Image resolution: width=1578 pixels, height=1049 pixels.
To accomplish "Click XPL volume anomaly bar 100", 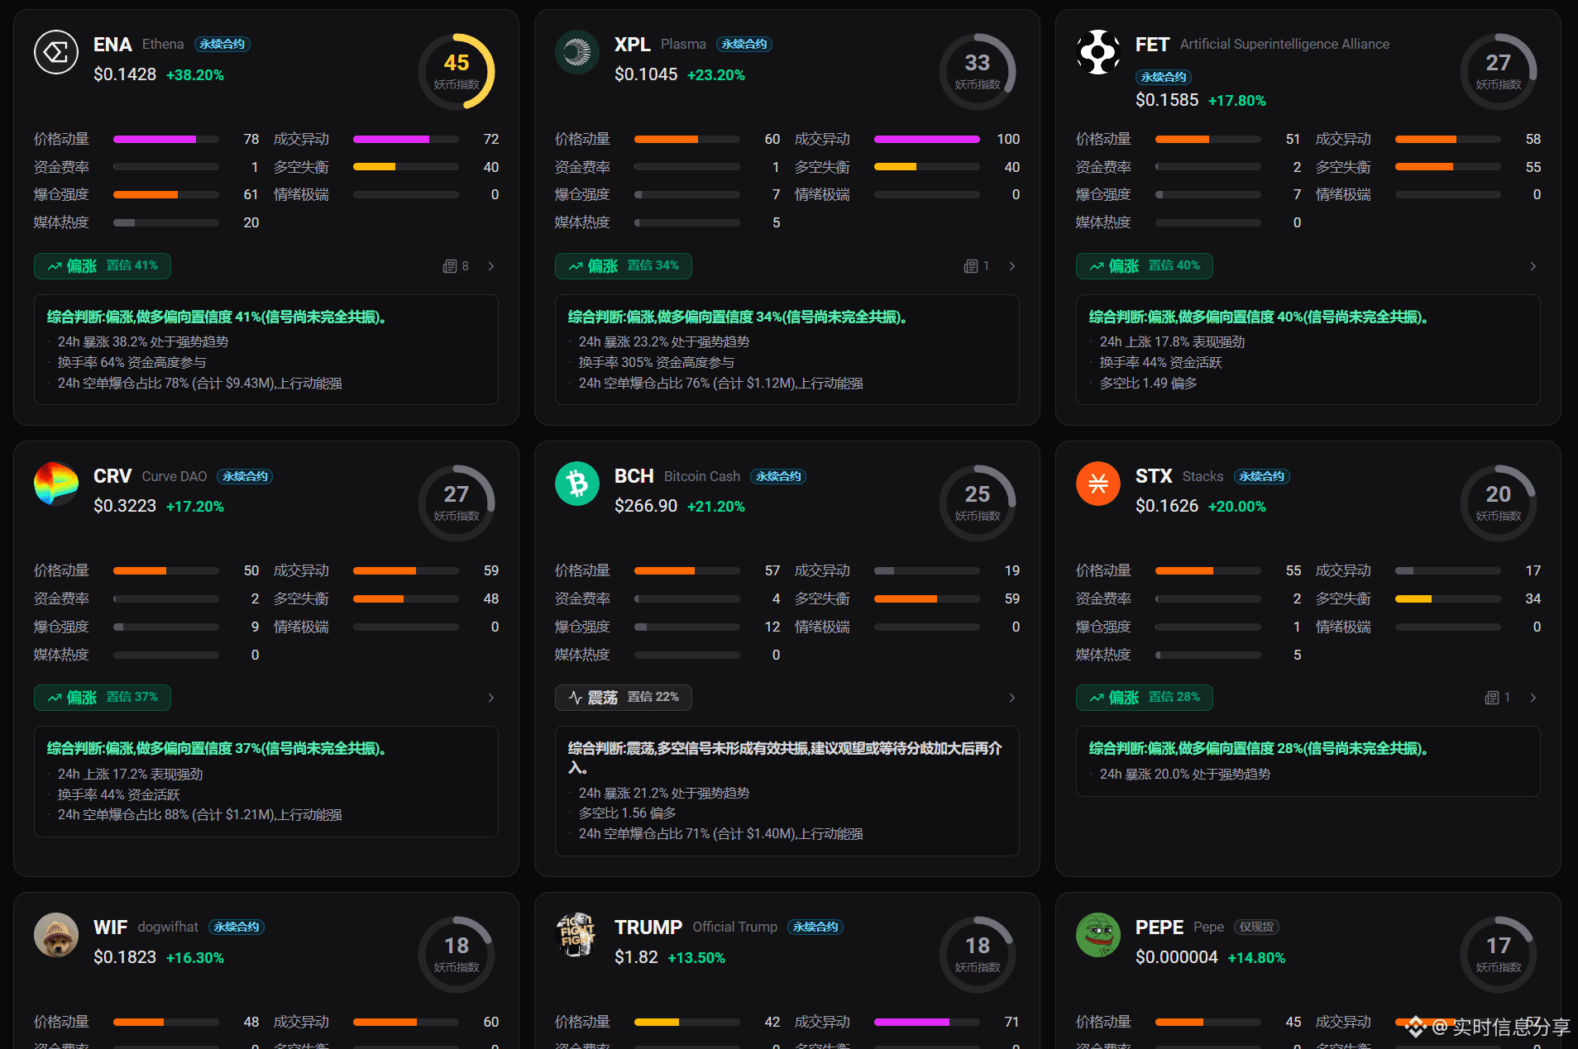I will pyautogui.click(x=927, y=140).
